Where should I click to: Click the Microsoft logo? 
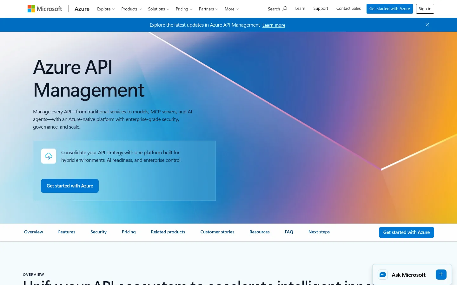[x=45, y=9]
